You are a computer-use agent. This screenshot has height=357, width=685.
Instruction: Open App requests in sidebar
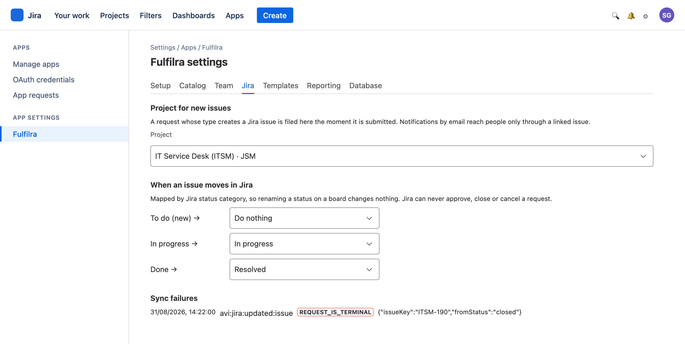[36, 95]
